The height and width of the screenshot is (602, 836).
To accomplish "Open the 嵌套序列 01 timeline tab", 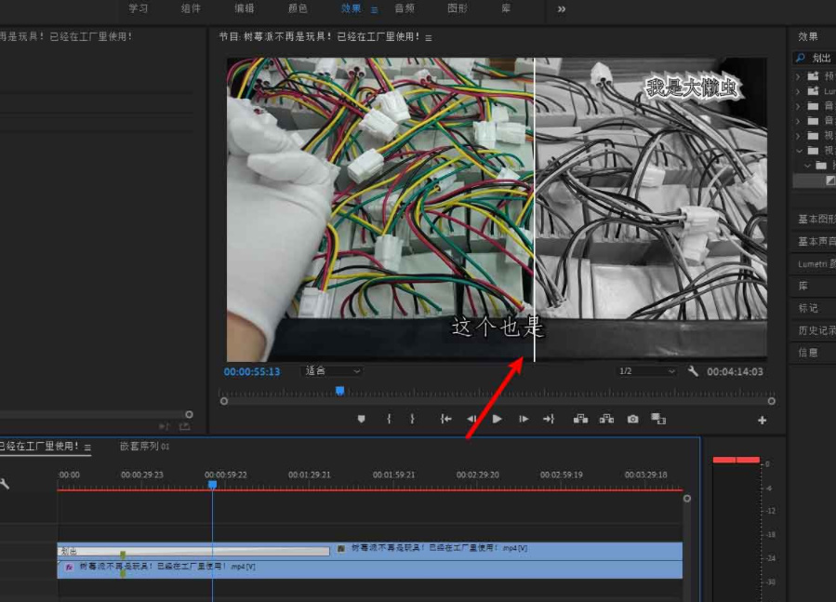I will pyautogui.click(x=144, y=447).
